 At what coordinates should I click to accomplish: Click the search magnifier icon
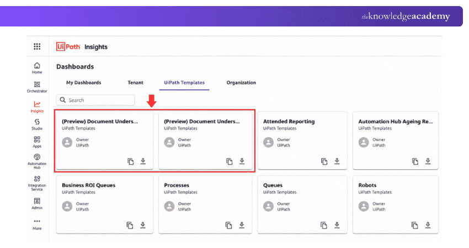(x=63, y=100)
